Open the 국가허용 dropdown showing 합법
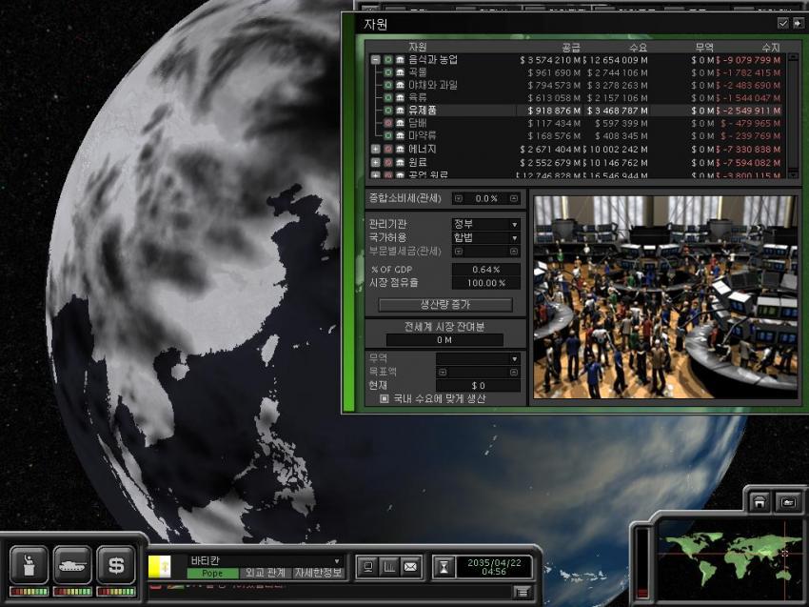The width and height of the screenshot is (809, 607). click(486, 237)
